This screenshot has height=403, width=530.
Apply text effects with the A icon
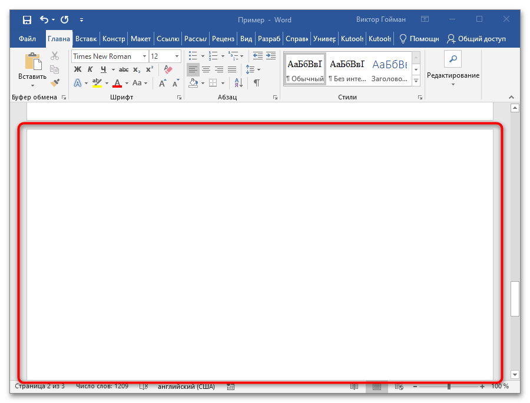coord(78,83)
